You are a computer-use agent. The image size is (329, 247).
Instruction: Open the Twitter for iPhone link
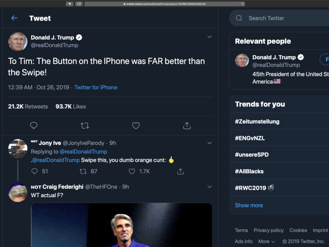click(96, 87)
